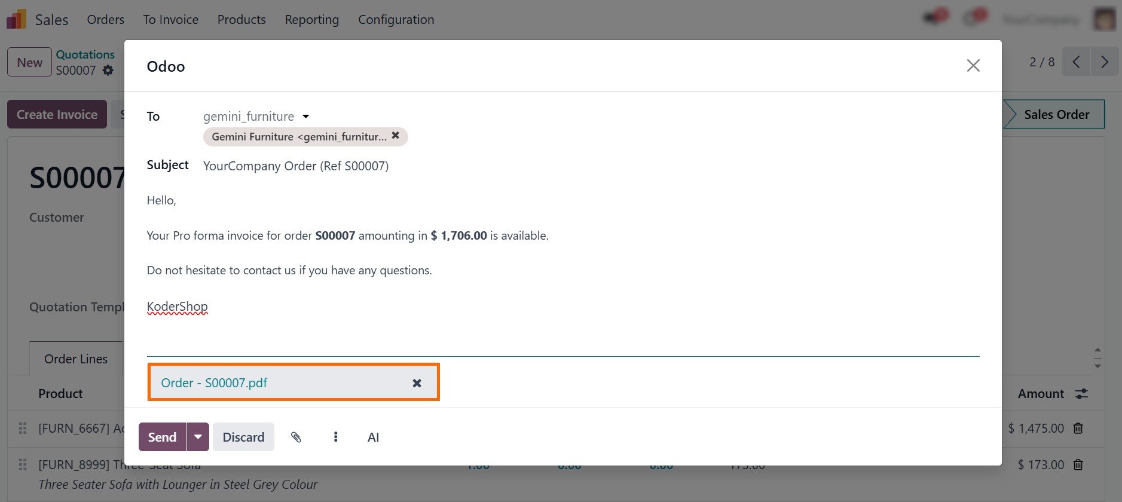
Task: Click into the email body at KoderShop
Action: (x=178, y=307)
